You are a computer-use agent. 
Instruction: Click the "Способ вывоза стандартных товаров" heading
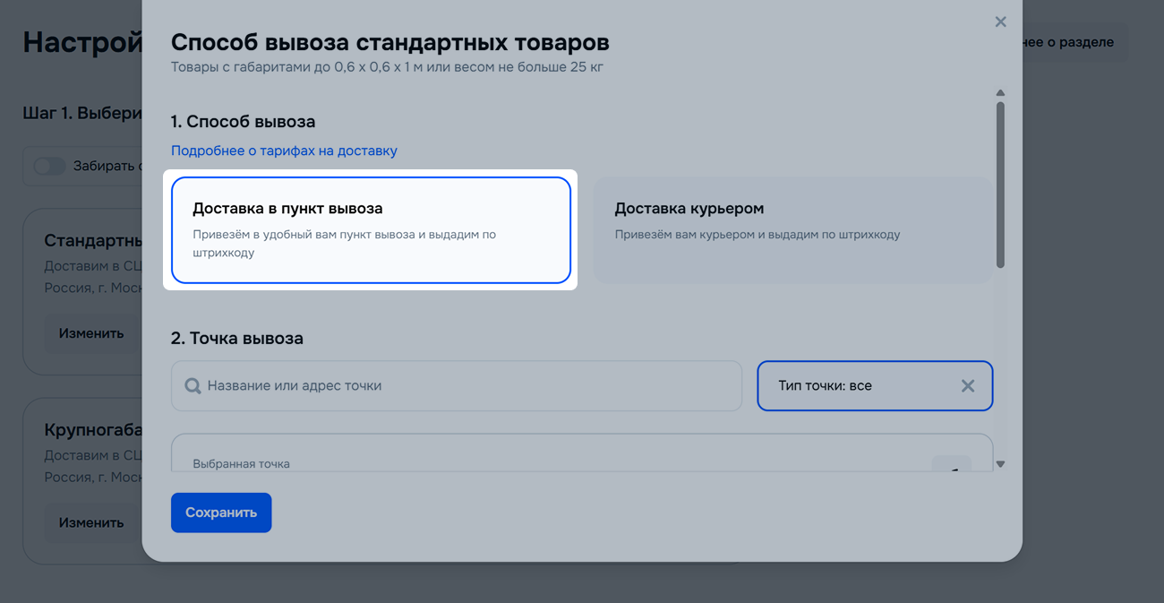coord(389,42)
